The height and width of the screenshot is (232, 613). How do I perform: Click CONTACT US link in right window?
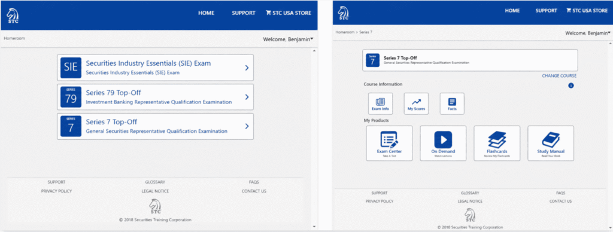[560, 201]
